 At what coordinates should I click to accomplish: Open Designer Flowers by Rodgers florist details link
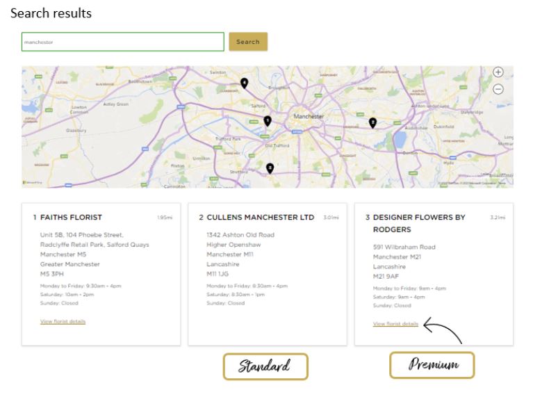pos(395,323)
